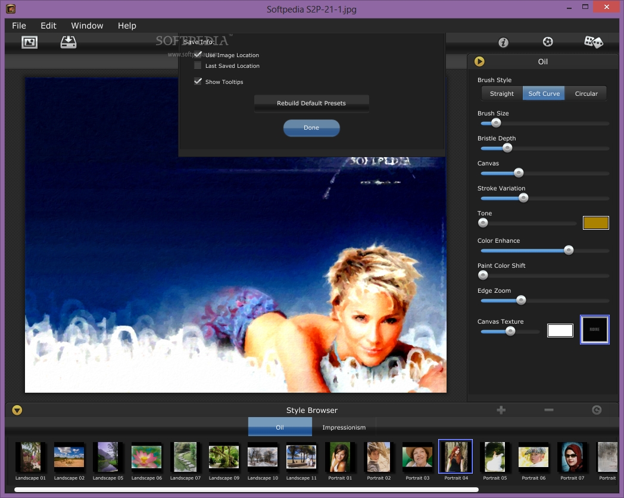Select Portrait 03 preset thumbnail
Viewport: 624px width, 498px height.
tap(417, 457)
